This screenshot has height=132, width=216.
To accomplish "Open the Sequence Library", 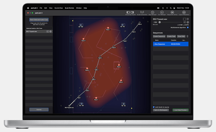I will (x=172, y=12).
